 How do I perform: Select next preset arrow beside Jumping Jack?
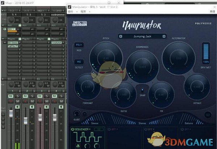(164, 36)
